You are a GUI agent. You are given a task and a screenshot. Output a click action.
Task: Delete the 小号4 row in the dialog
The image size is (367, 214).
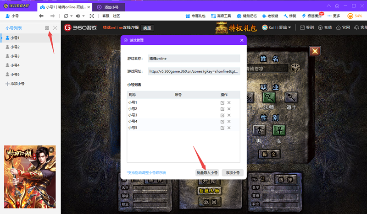coord(229,121)
